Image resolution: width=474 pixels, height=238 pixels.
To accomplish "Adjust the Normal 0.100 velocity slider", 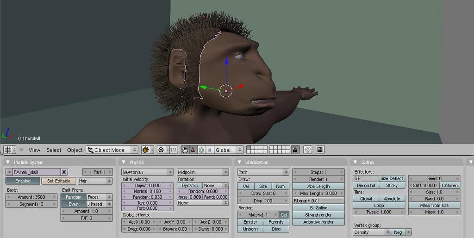I will (147, 191).
